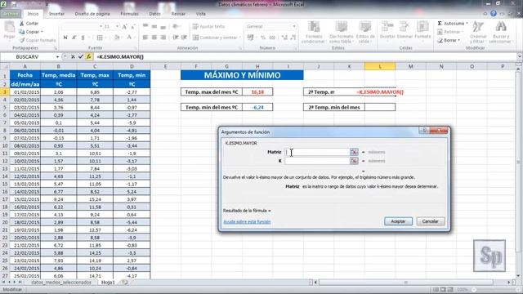Image resolution: width=523 pixels, height=294 pixels.
Task: Open the Rellenar fill menu
Action: coord(450,32)
